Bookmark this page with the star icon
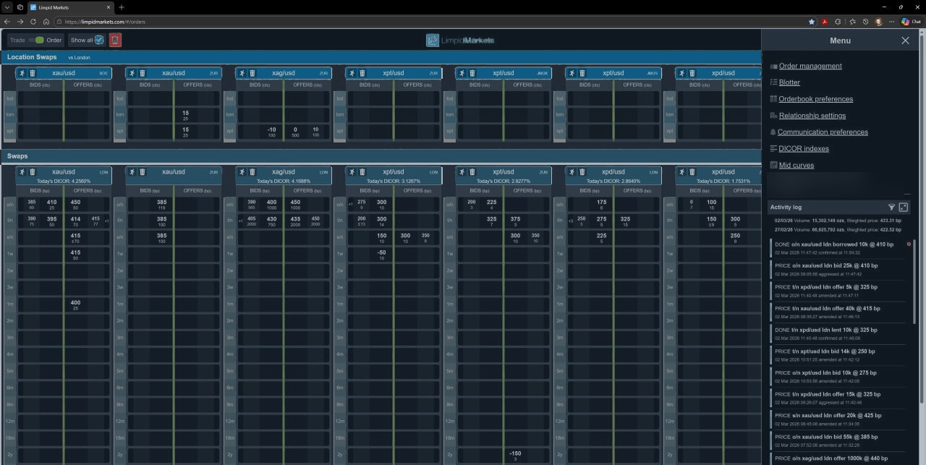The image size is (926, 465). tap(812, 22)
